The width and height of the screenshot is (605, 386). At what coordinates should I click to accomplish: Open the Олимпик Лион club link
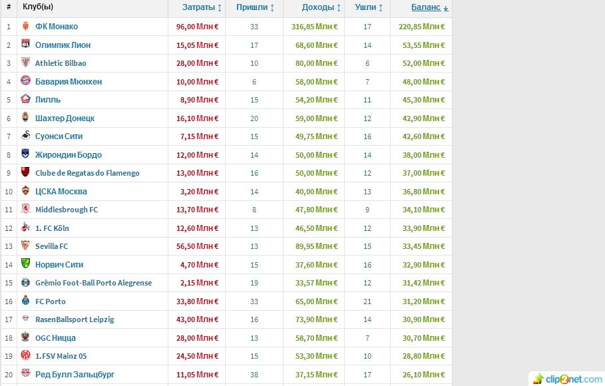[63, 45]
